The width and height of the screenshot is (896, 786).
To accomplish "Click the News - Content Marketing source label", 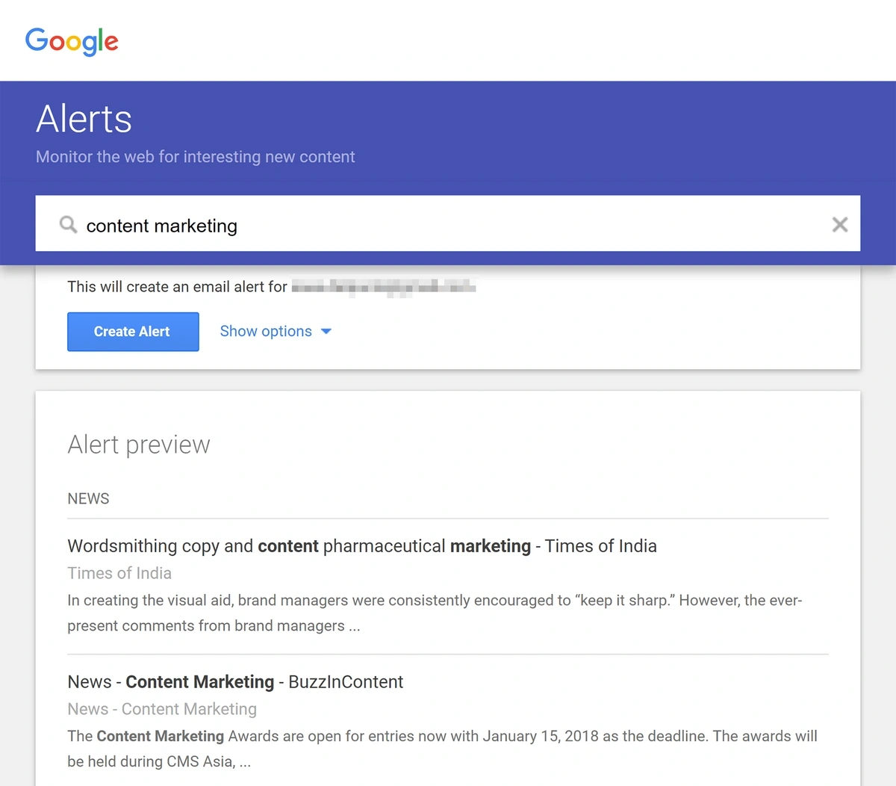I will tap(162, 709).
